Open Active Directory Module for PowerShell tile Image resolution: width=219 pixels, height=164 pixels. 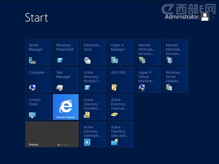[x=93, y=80]
